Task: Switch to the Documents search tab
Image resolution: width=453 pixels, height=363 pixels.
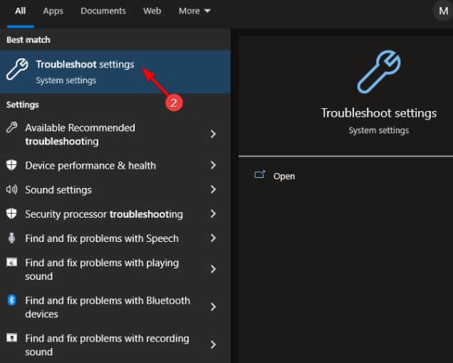Action: [103, 11]
